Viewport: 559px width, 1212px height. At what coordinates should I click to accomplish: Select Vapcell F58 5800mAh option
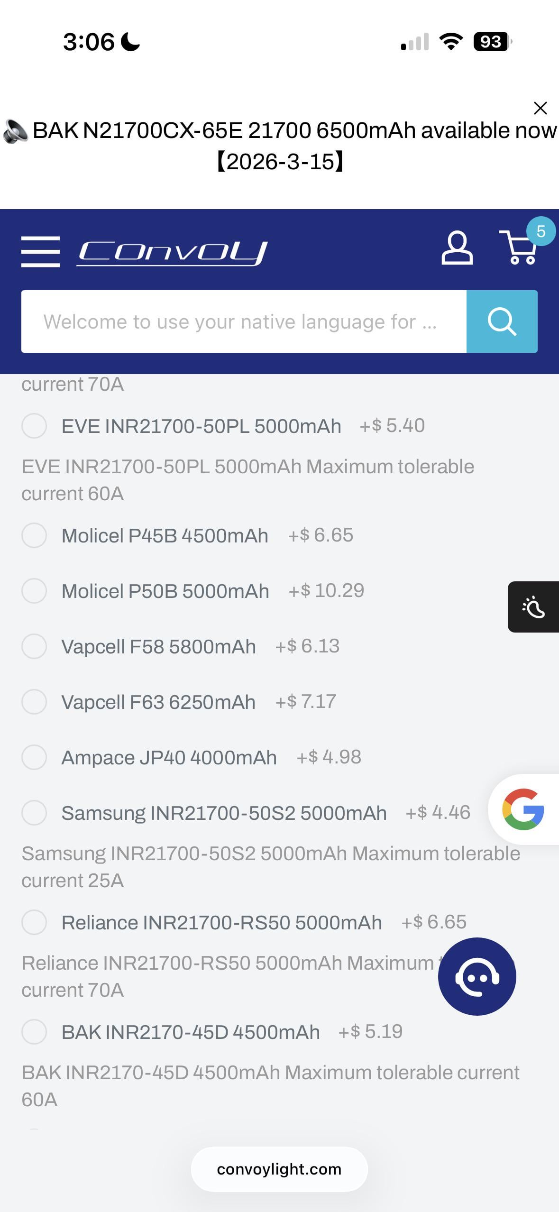tap(34, 646)
